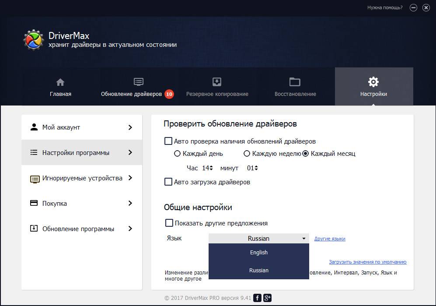Image resolution: width=436 pixels, height=306 pixels.
Task: Open Обновление программы section
Action: click(x=82, y=229)
